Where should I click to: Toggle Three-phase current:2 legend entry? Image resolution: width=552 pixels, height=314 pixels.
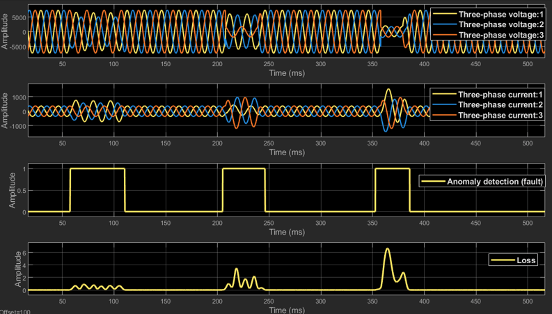pyautogui.click(x=500, y=105)
